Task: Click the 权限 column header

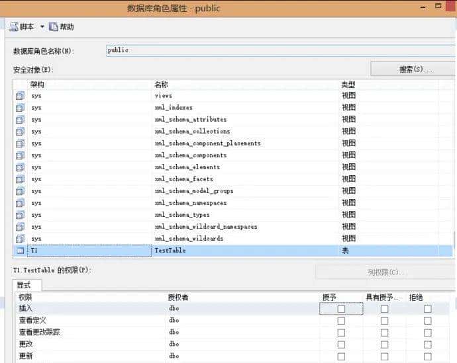Action: pyautogui.click(x=25, y=298)
